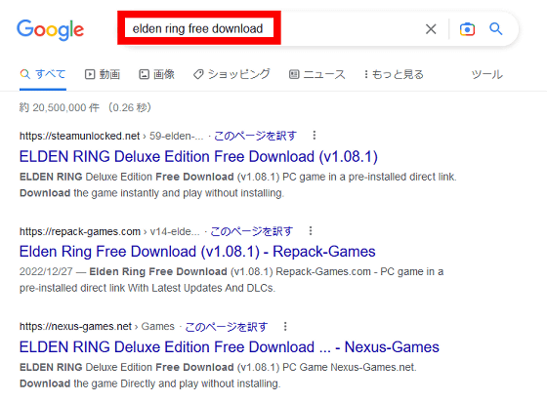Viewport: 547px width, 402px height.
Task: Open the ニュース tab
Action: (x=316, y=74)
